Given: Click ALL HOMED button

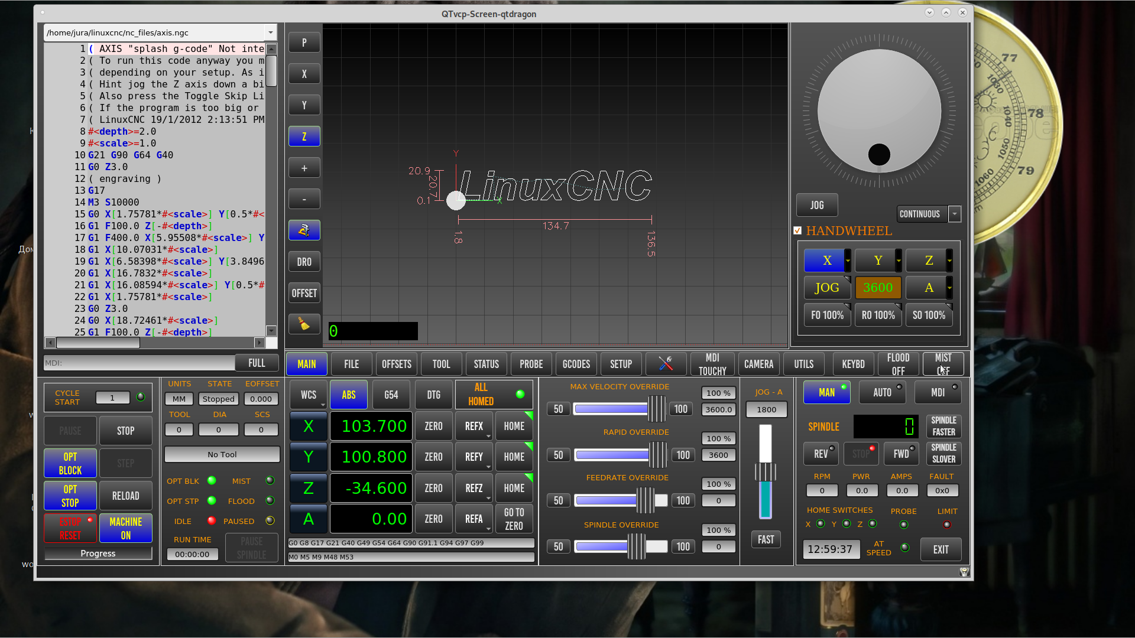Looking at the screenshot, I should tap(494, 395).
